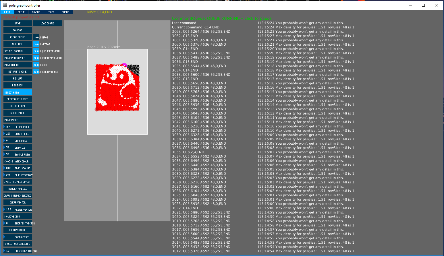
Task: Click DRAW VECTORS button
Action: click(18, 230)
